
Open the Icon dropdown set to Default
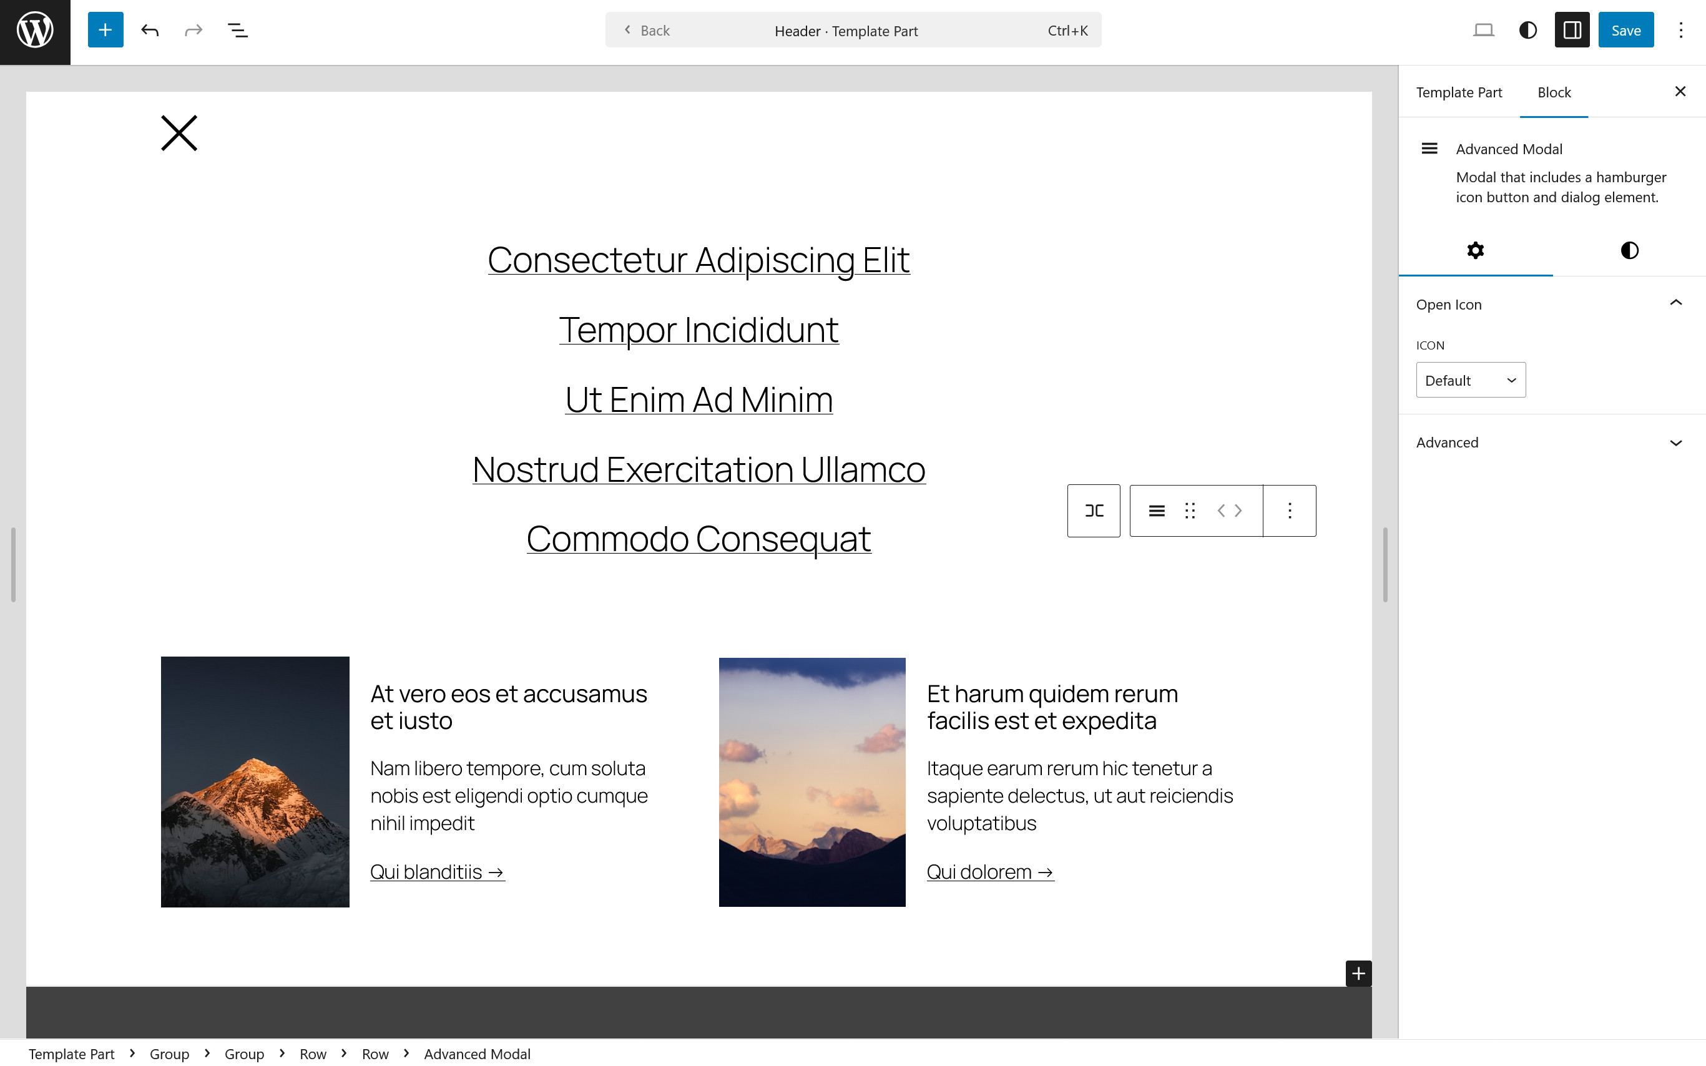(1471, 380)
